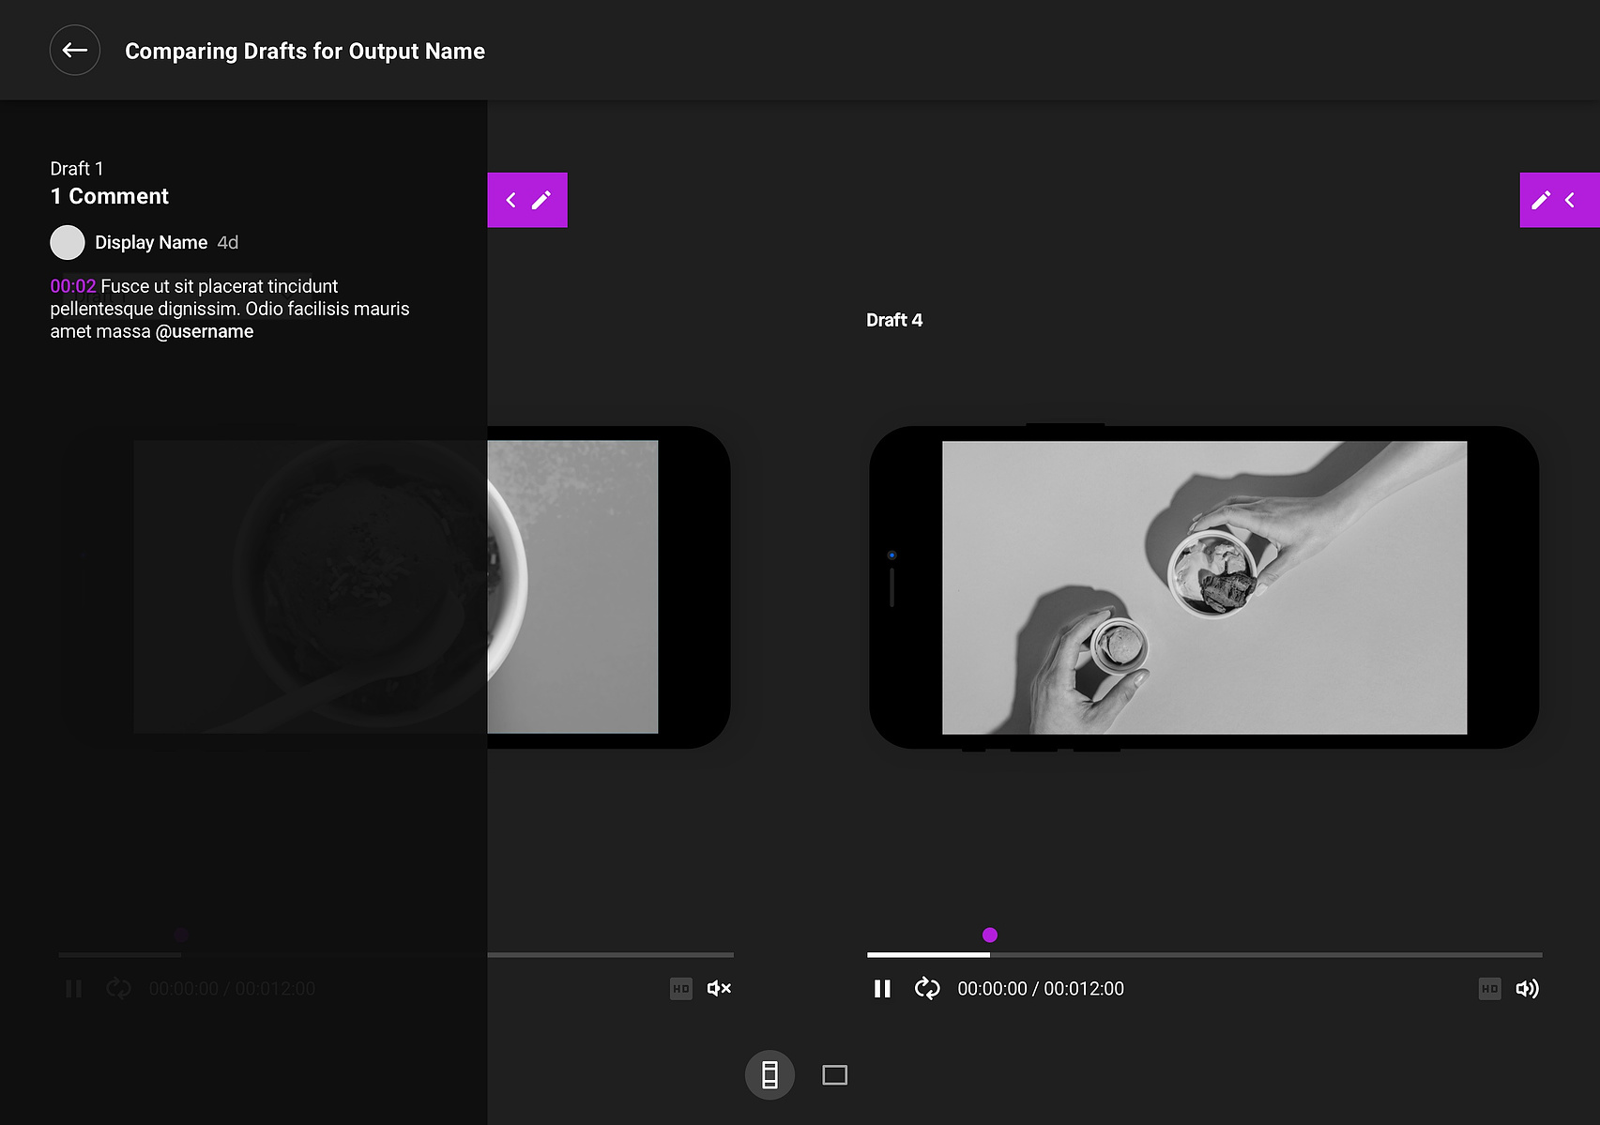
Task: Click the purple comment marker on Draft 4 timeline
Action: [x=990, y=935]
